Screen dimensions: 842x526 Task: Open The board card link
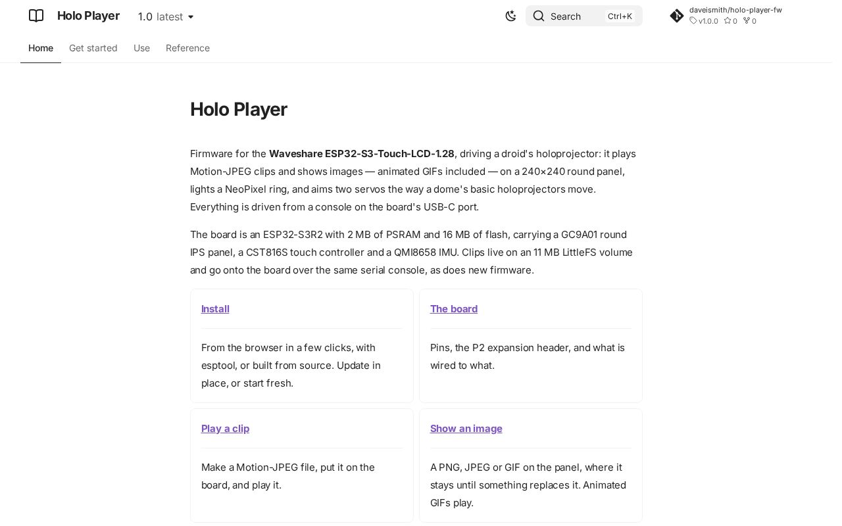click(454, 309)
